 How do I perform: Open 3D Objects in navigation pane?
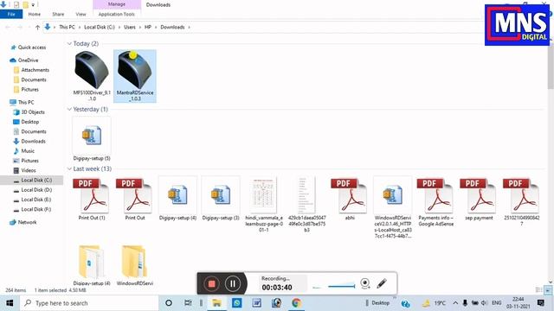[33, 112]
